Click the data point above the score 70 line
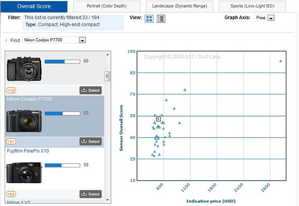 (185, 90)
